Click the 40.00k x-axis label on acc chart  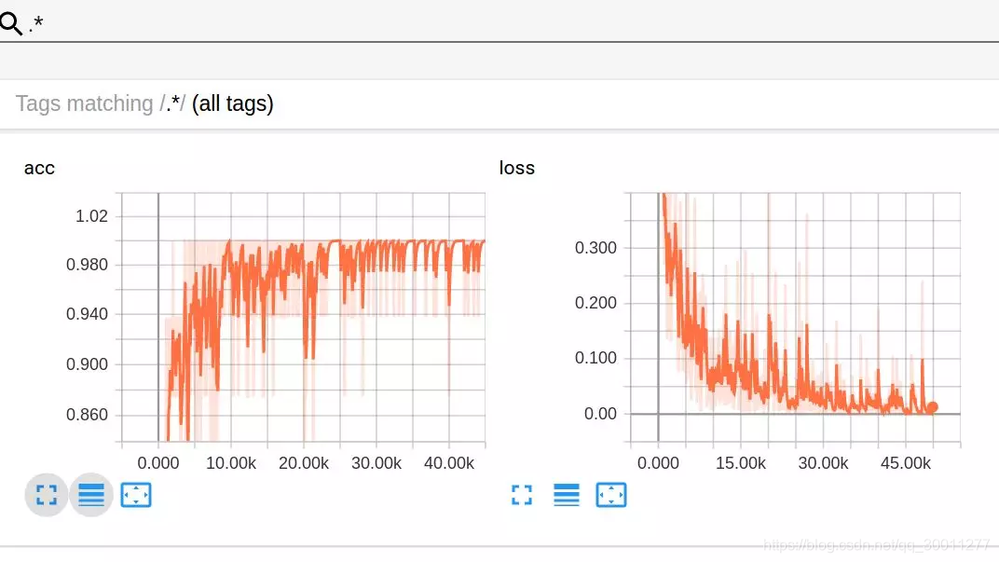pos(448,463)
